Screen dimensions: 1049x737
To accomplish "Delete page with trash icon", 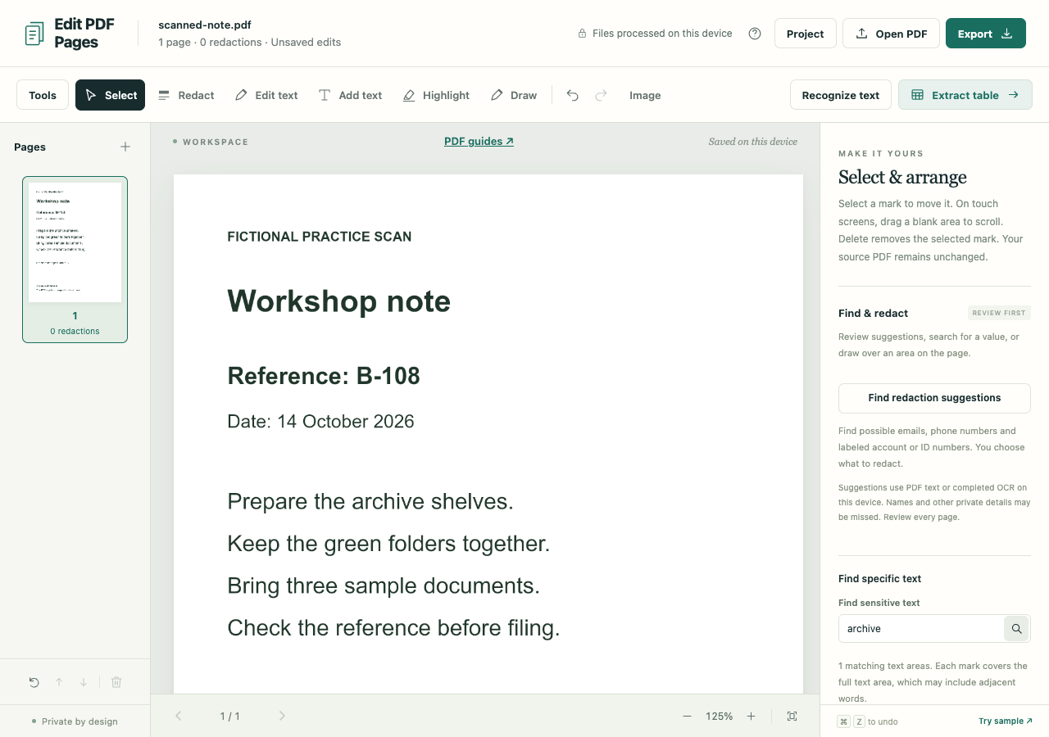I will tap(116, 682).
